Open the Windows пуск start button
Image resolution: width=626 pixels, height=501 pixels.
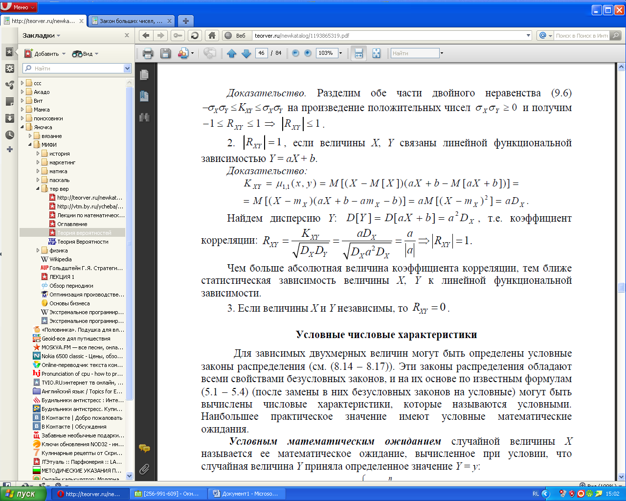click(x=23, y=494)
